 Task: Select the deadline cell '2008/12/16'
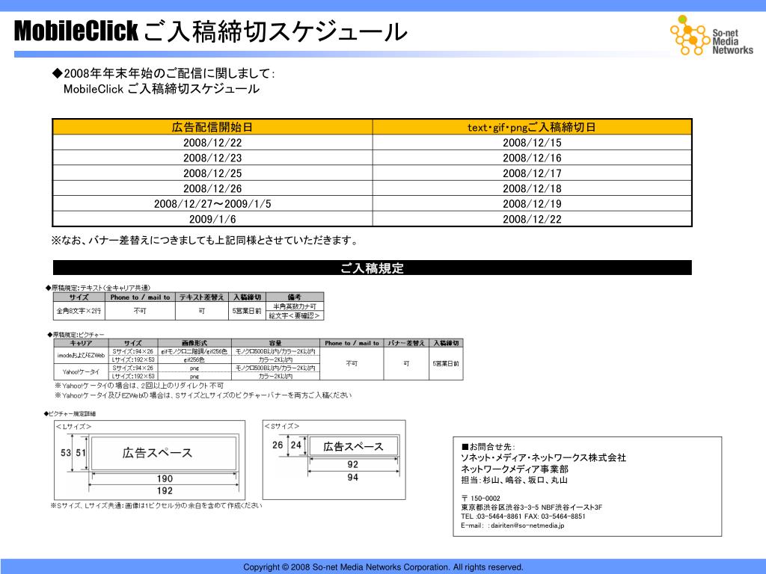(x=532, y=158)
